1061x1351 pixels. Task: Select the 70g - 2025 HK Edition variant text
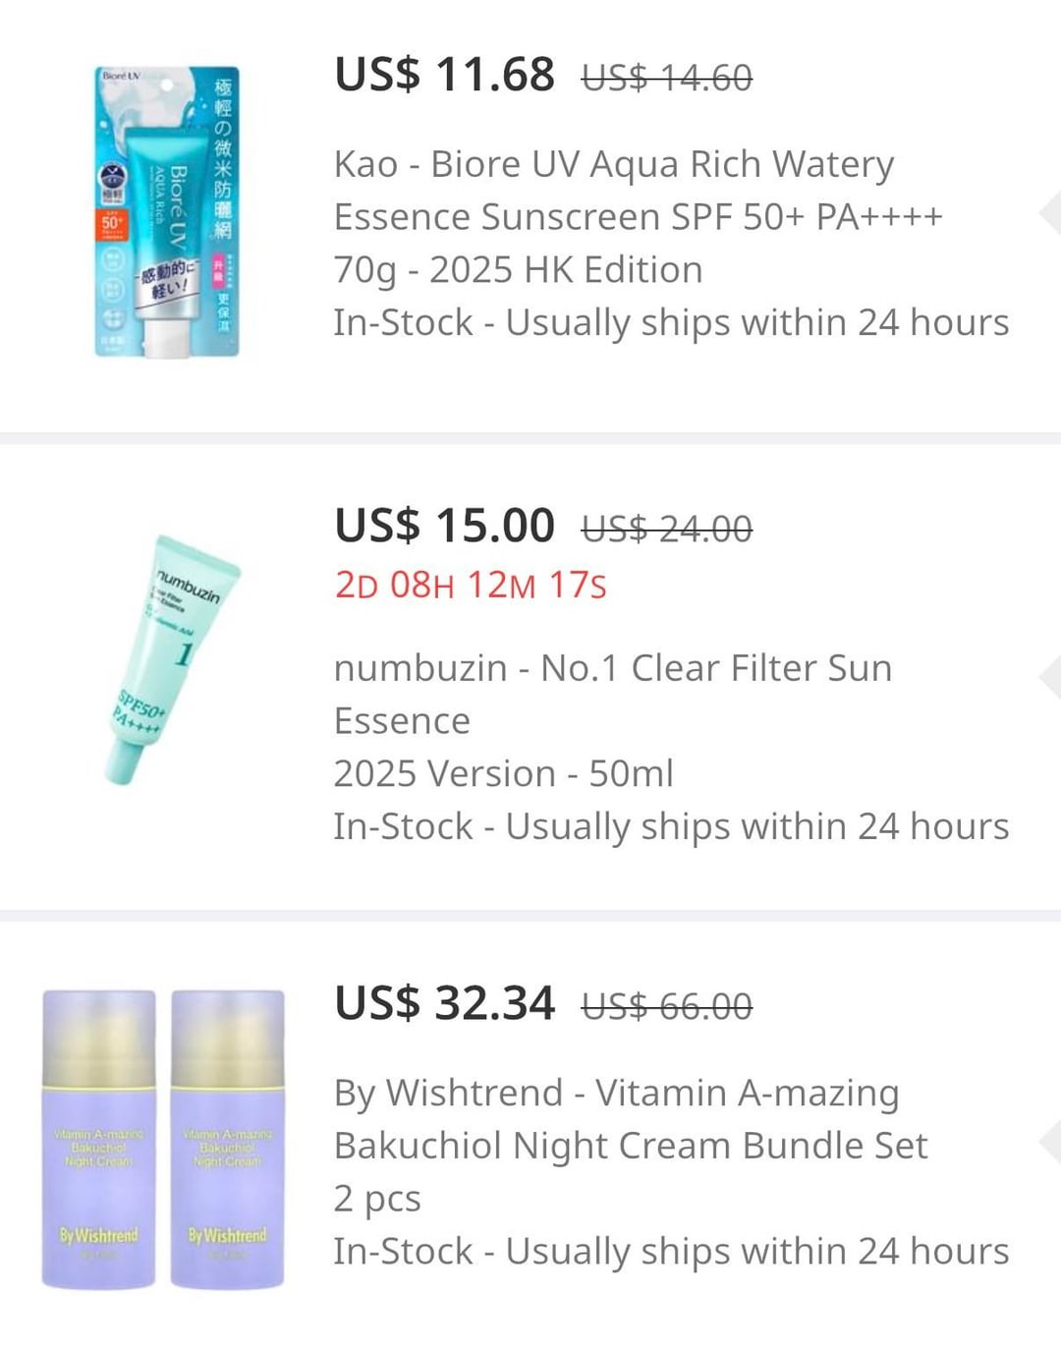click(x=518, y=270)
